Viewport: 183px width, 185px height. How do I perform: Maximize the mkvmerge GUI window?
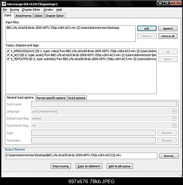coord(167,3)
